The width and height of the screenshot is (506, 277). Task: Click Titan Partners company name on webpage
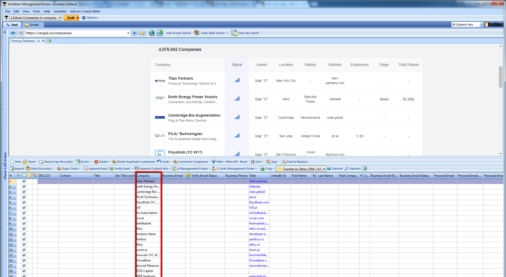[x=181, y=78]
